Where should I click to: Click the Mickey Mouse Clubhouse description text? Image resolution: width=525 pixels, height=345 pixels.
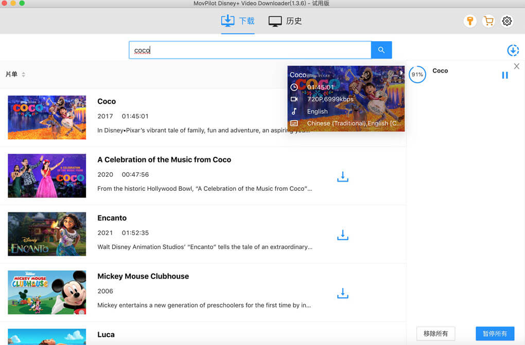(204, 305)
